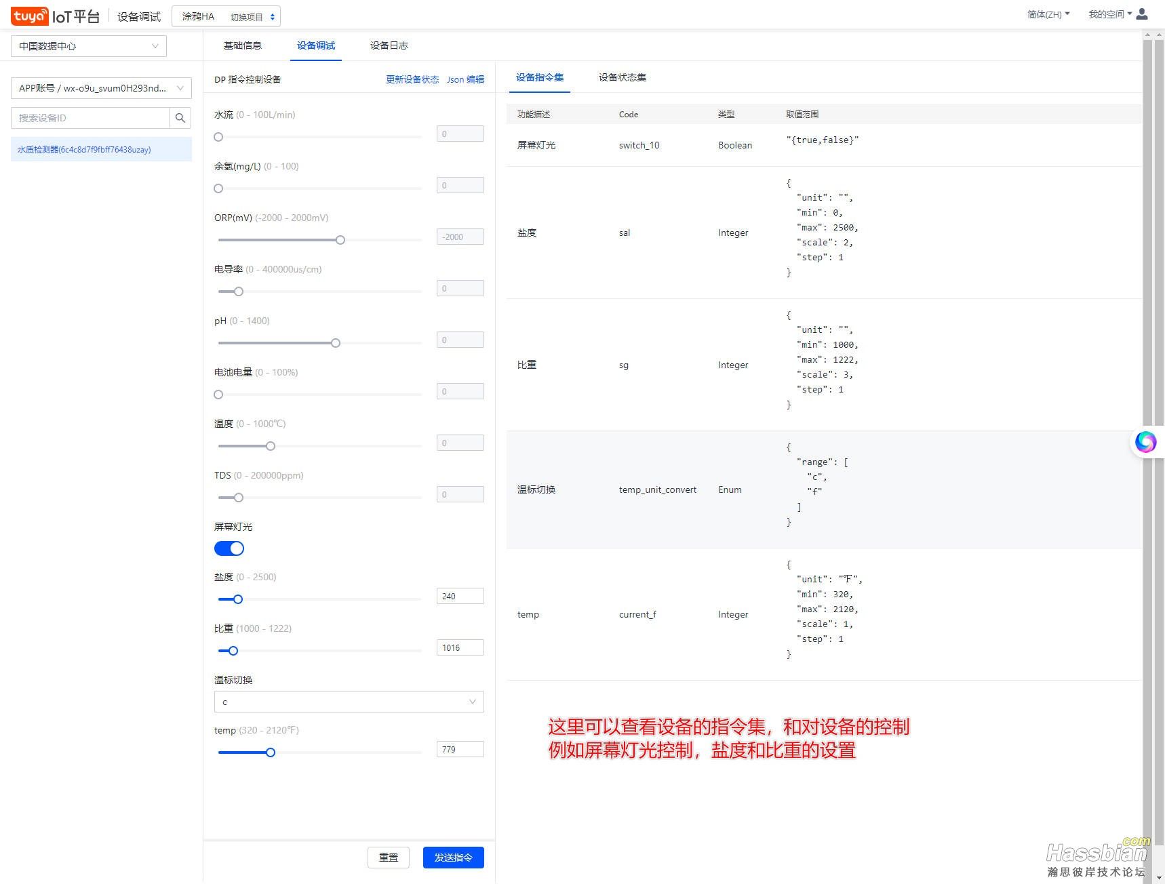
Task: Click the 电池电量 slider handle
Action: tap(218, 395)
